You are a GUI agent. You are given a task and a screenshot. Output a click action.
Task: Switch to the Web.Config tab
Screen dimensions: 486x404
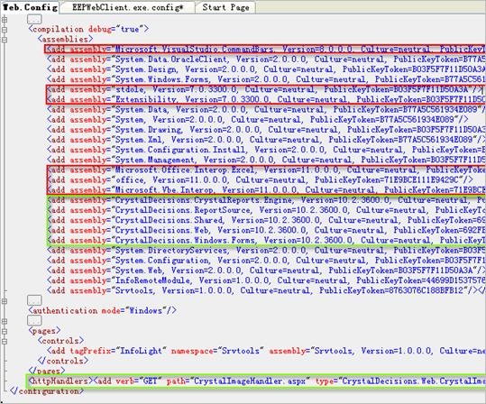(30, 7)
